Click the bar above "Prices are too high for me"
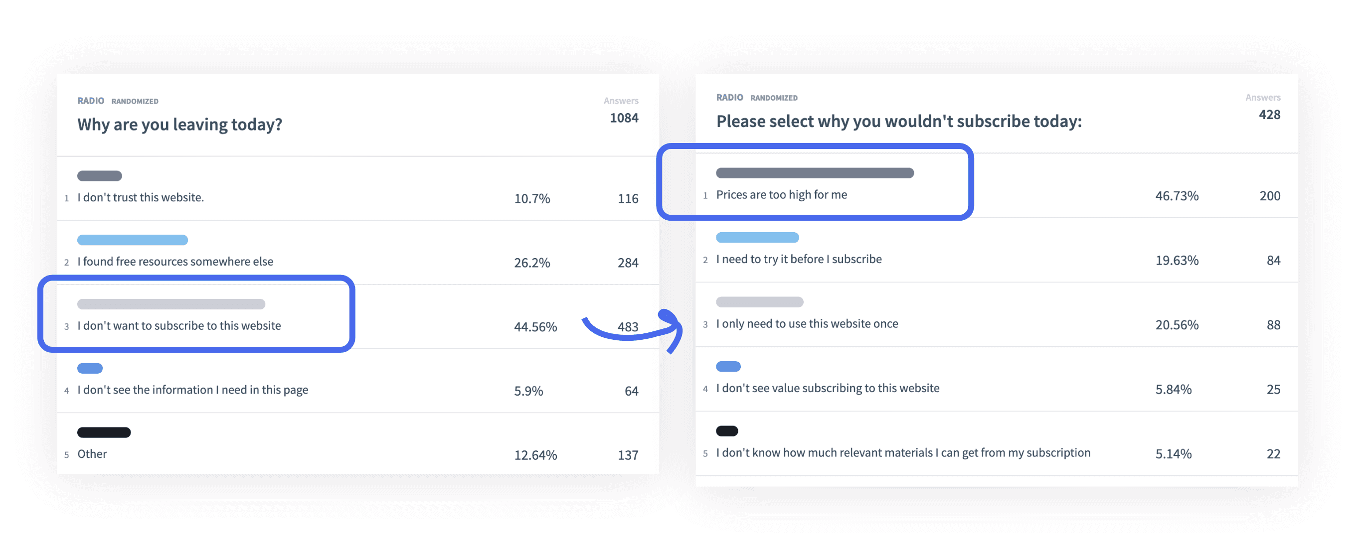Viewport: 1362px width, 559px height. 814,173
